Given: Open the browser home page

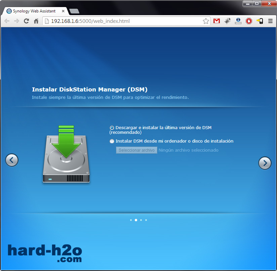Looking at the screenshot, I should [36, 21].
